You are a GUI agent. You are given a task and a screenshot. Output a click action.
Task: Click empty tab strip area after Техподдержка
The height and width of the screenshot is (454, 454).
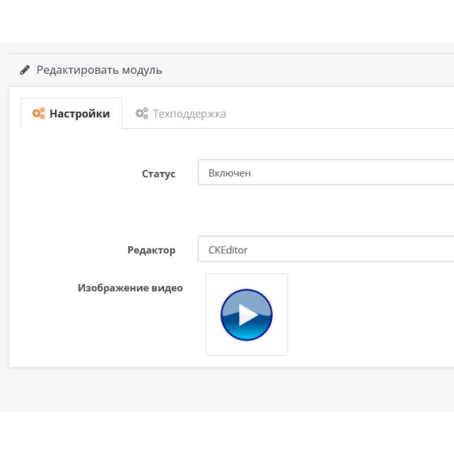point(340,113)
